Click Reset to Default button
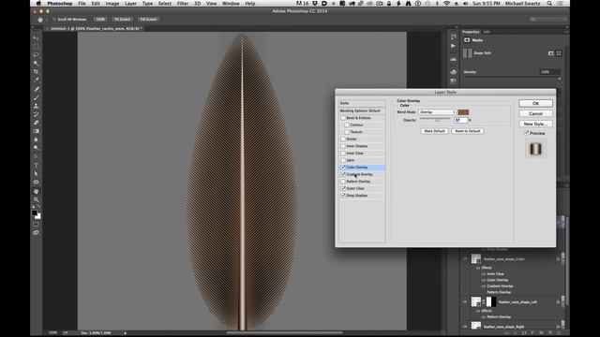Screen dimensions: 600x337 tap(468, 131)
